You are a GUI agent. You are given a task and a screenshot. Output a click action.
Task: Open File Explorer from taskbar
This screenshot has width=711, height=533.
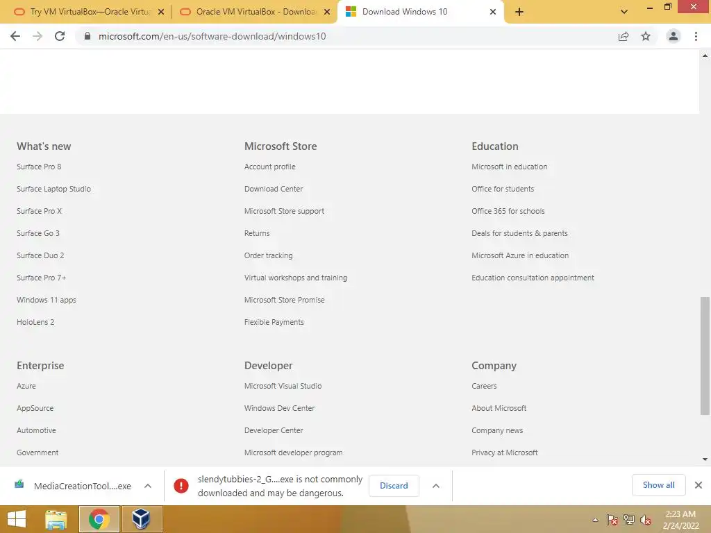coord(56,519)
